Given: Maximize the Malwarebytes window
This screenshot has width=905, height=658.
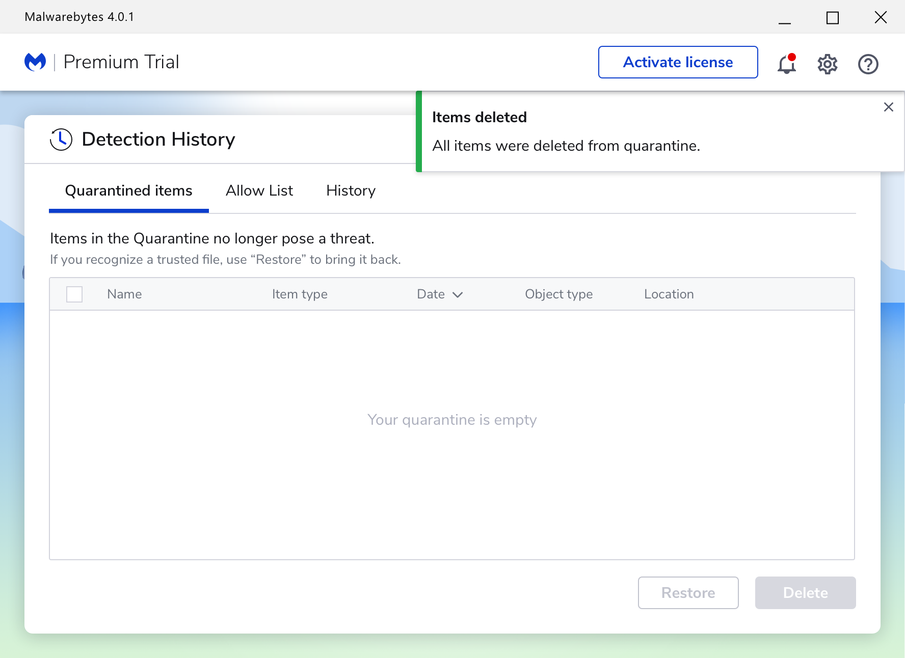Looking at the screenshot, I should (x=833, y=18).
